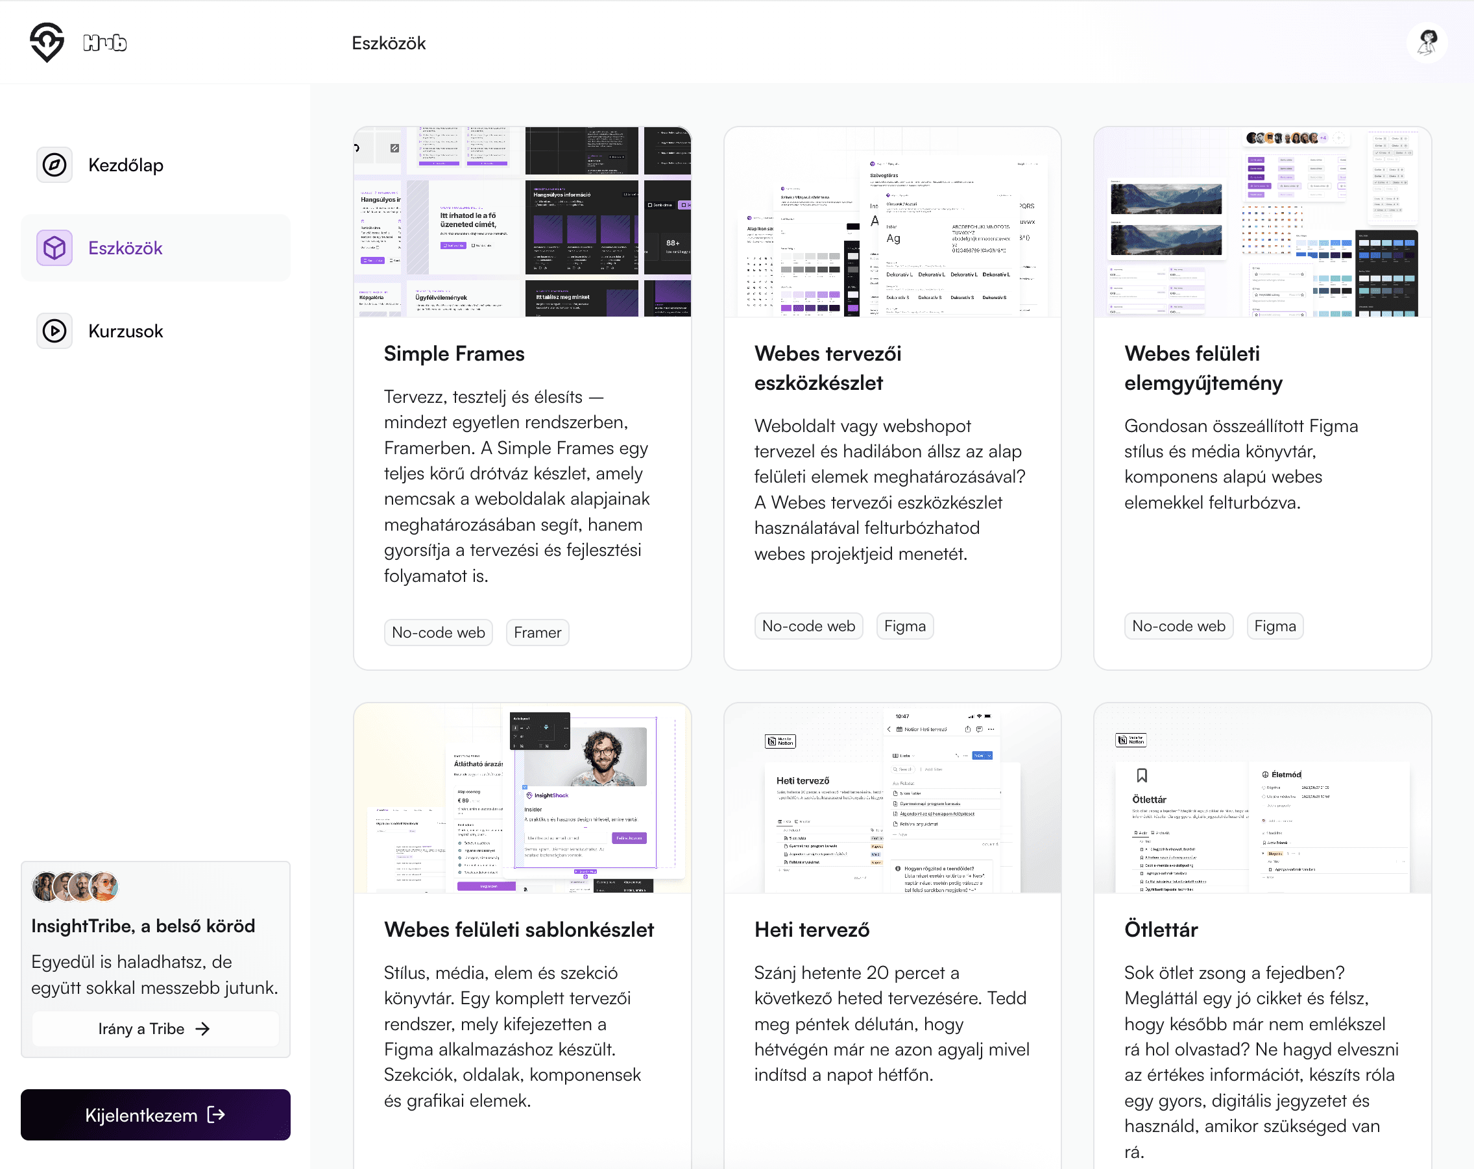Click Figma tag on Webes felületi elemgyűjtemény
Viewport: 1474px width, 1169px height.
click(x=1275, y=626)
